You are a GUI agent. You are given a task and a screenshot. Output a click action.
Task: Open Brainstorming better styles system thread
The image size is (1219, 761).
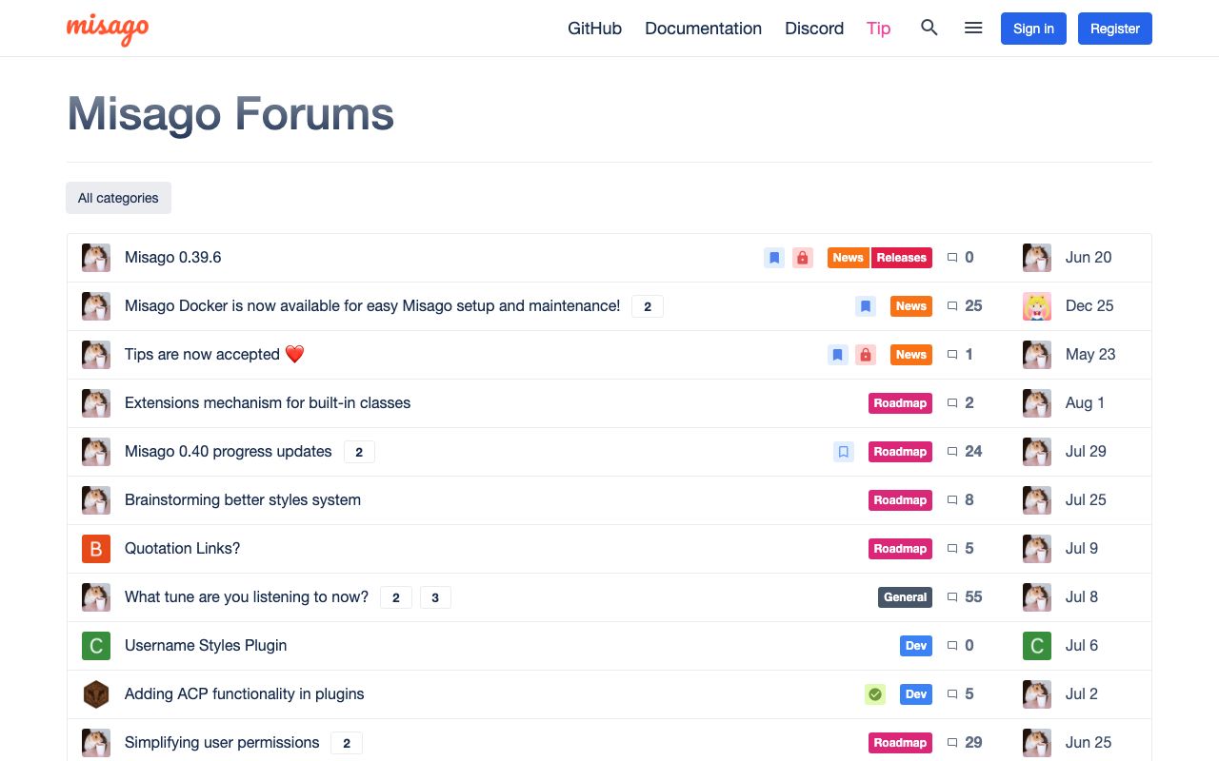[243, 500]
